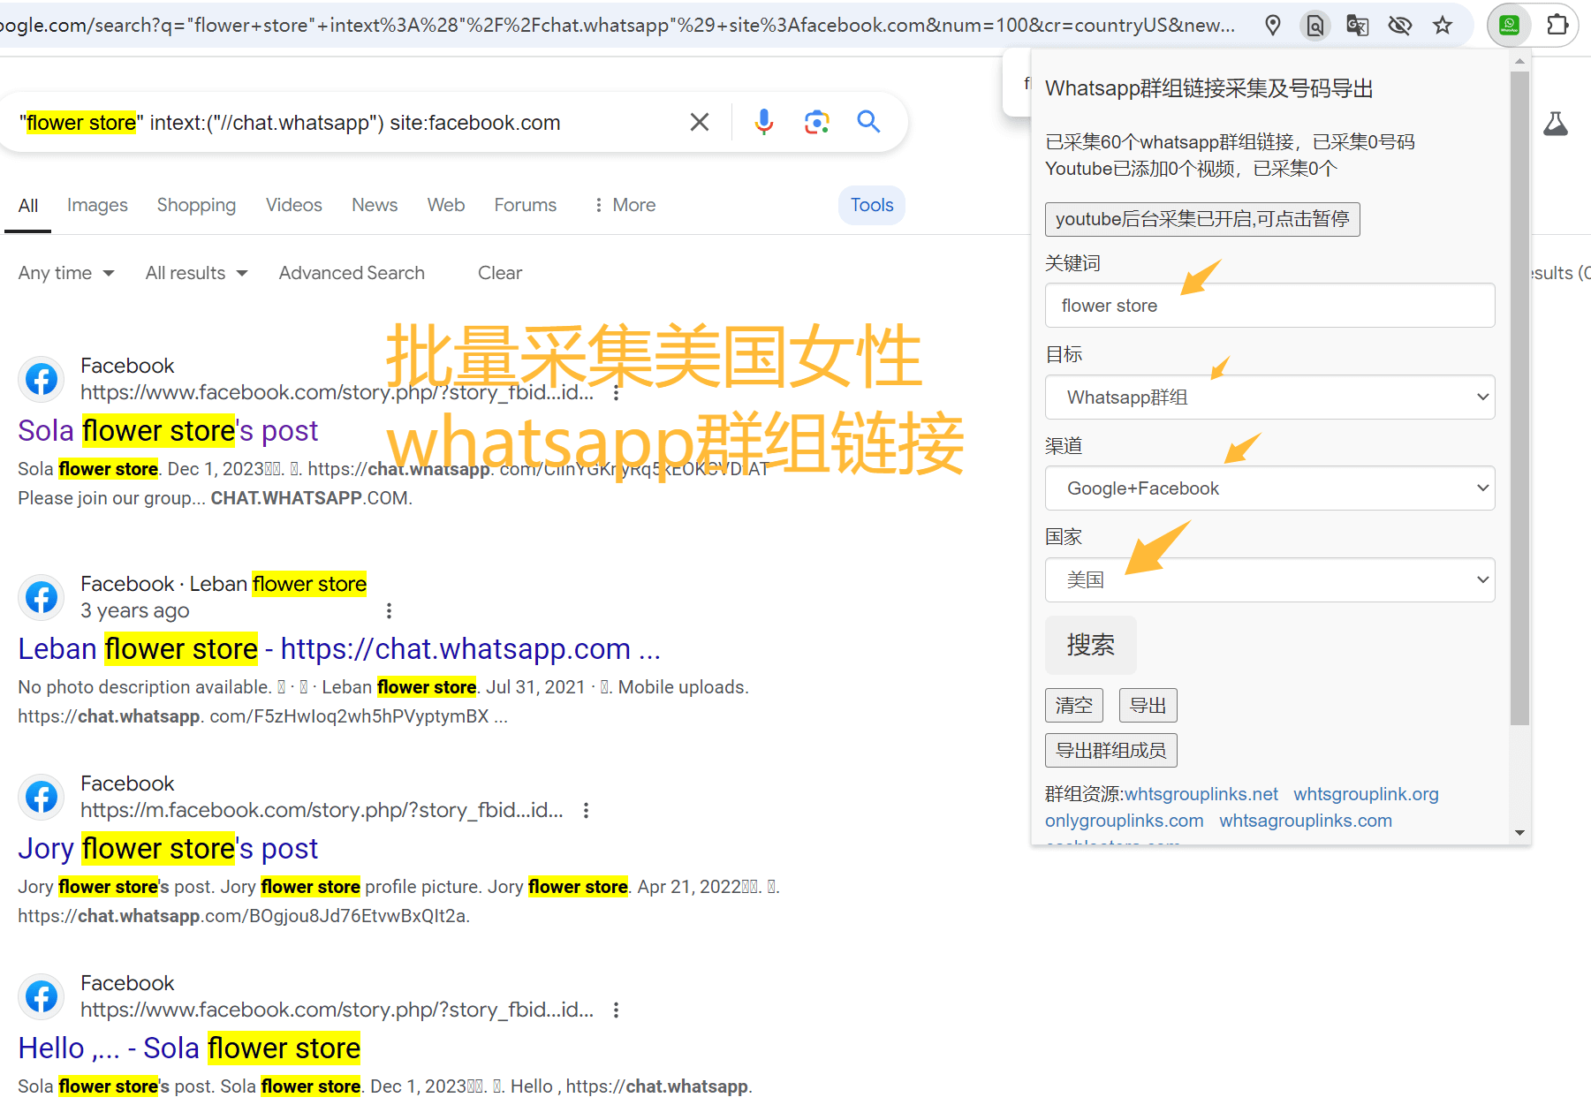This screenshot has height=1105, width=1591.
Task: Click the popup scrollbar up arrow
Action: [1519, 61]
